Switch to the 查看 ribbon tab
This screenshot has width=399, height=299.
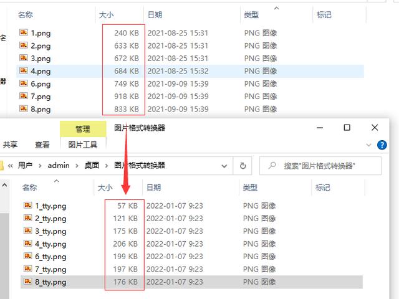tap(42, 145)
